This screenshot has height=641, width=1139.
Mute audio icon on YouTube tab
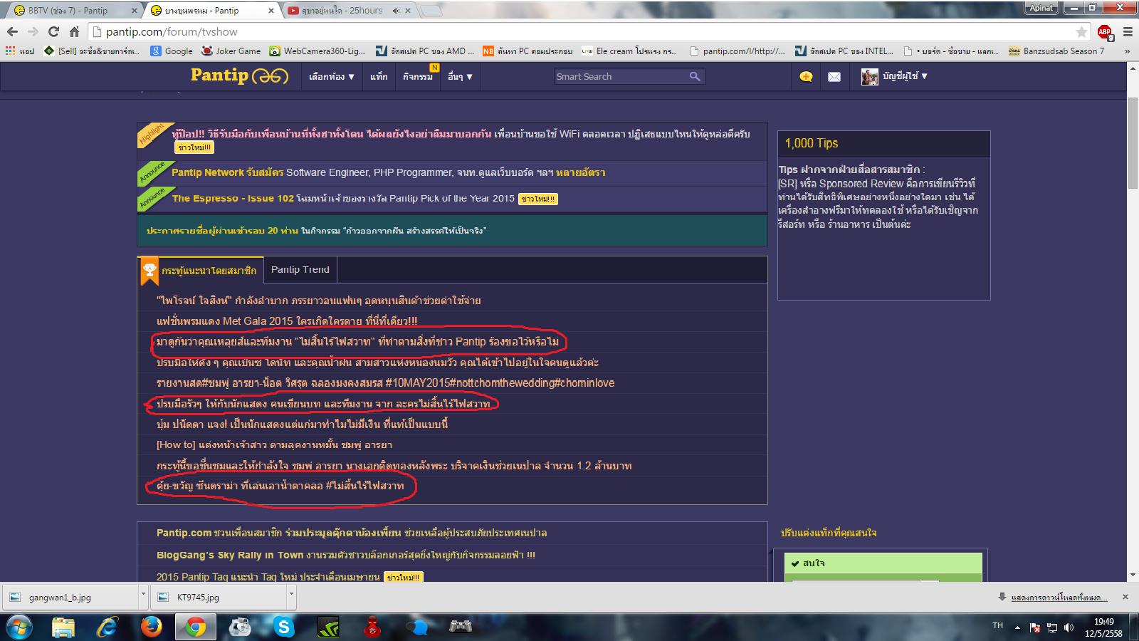click(x=397, y=11)
